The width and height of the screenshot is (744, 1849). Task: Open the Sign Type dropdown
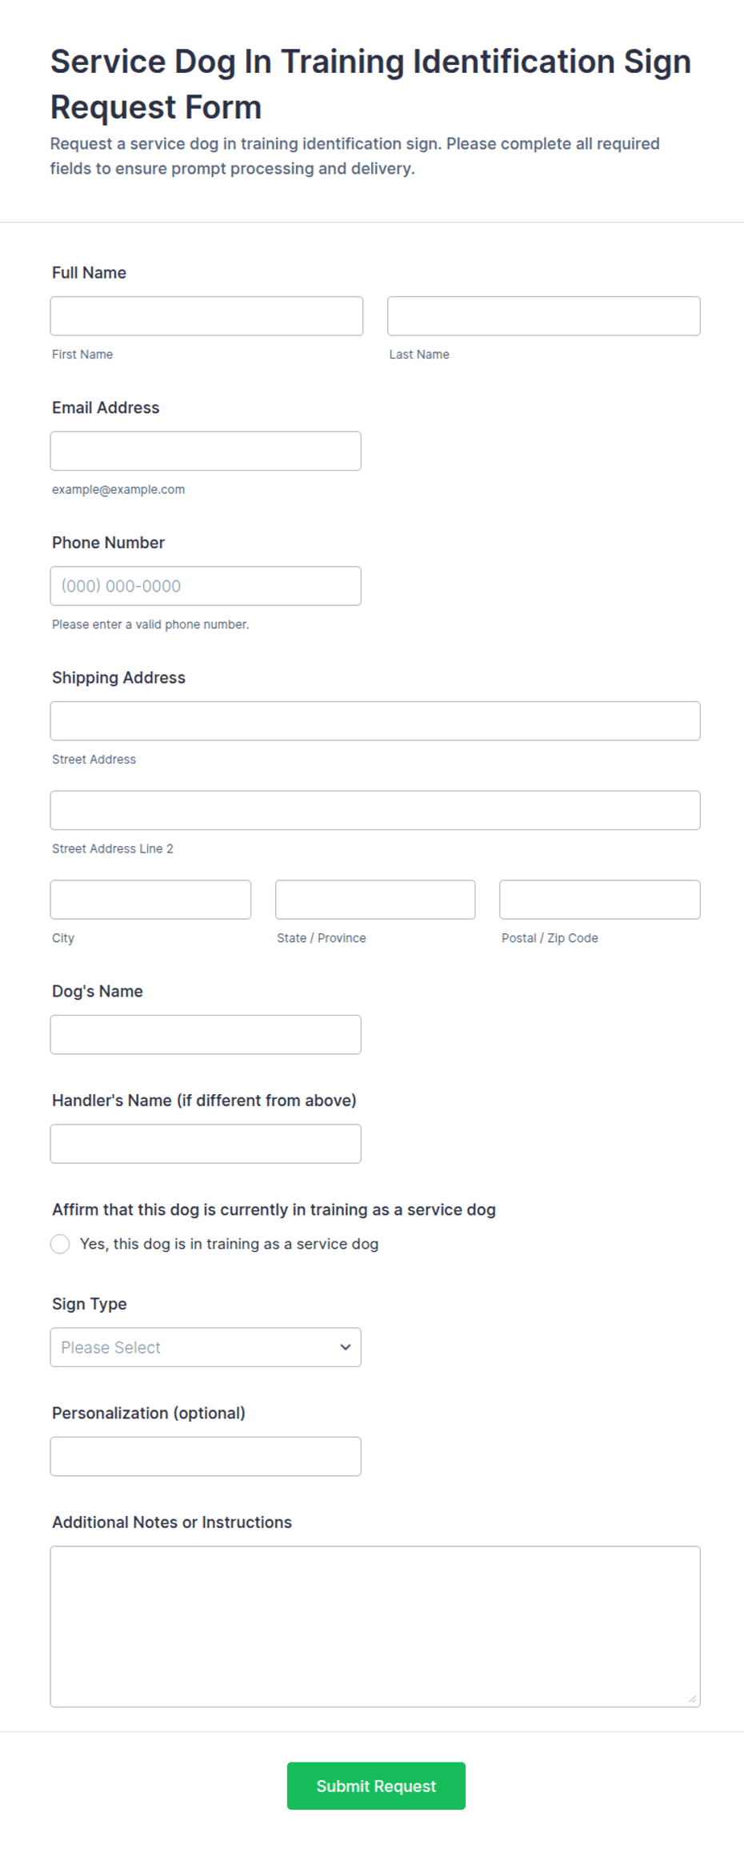[206, 1347]
